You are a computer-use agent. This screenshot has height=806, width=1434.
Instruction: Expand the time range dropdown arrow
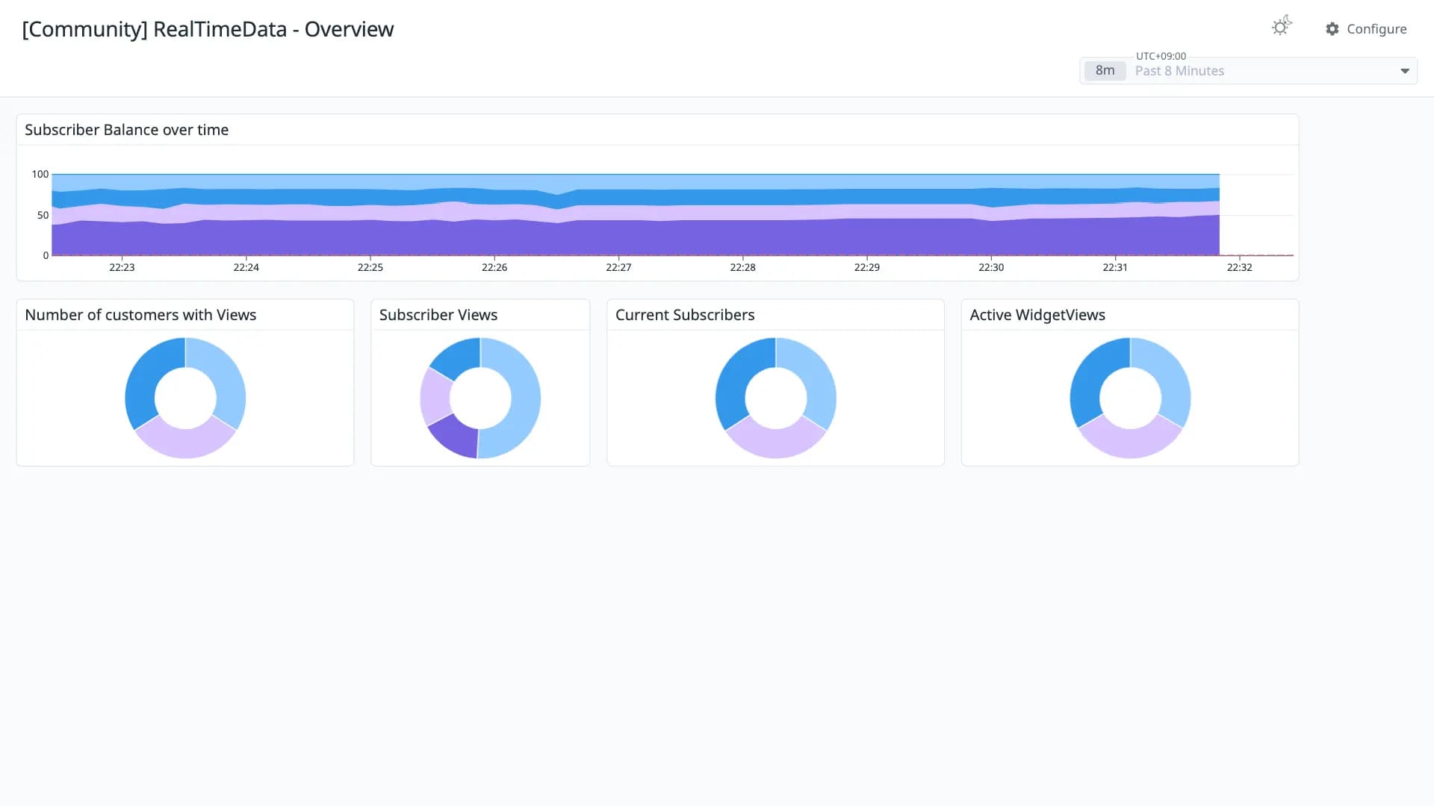pyautogui.click(x=1405, y=71)
